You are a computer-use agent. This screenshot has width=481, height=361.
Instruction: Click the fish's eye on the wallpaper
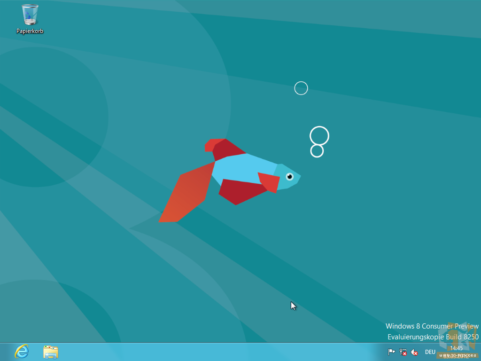(289, 177)
